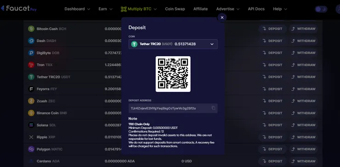Click Withdraw button for Tether TRC20
Viewport: 340px width, 167px height.
303,77
